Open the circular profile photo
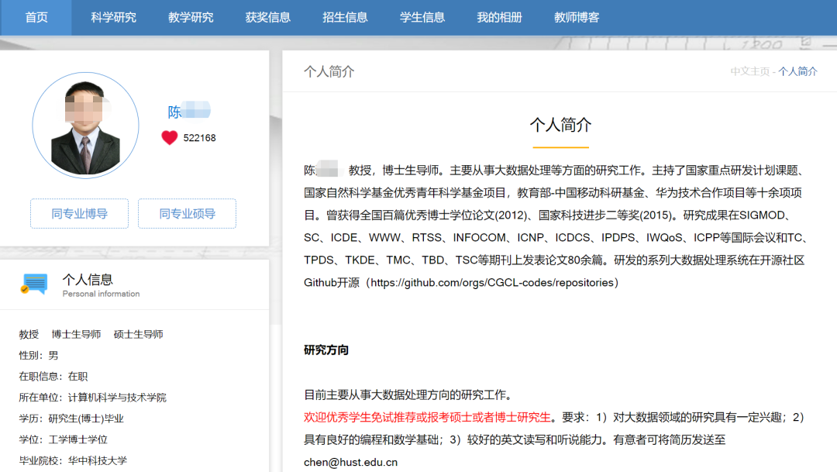This screenshot has height=472, width=837. pos(85,126)
